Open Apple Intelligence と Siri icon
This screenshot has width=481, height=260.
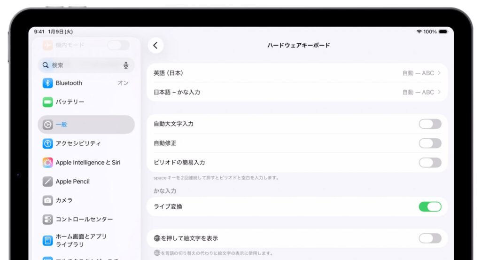click(x=47, y=162)
